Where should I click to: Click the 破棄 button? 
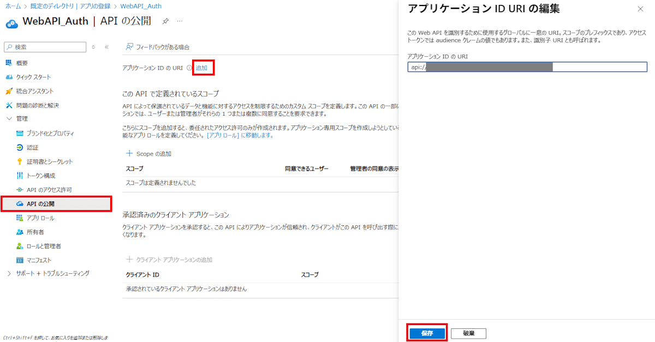click(x=468, y=333)
